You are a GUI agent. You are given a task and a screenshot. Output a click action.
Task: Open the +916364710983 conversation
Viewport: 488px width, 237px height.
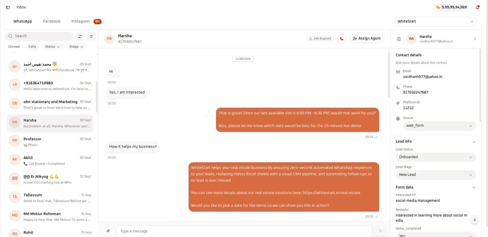50,86
